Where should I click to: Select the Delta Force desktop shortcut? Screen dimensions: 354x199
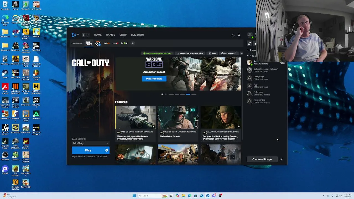[x=36, y=115]
